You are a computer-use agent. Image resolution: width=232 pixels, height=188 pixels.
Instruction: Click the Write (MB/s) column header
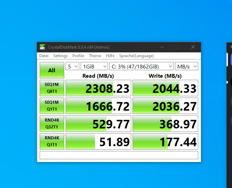[x=165, y=76]
